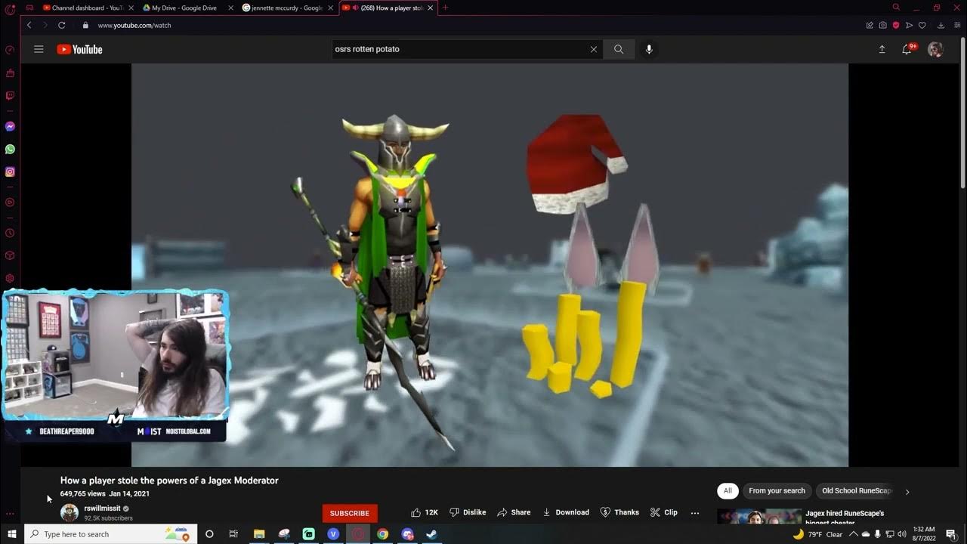967x544 pixels.
Task: Click the Share button
Action: click(x=514, y=512)
